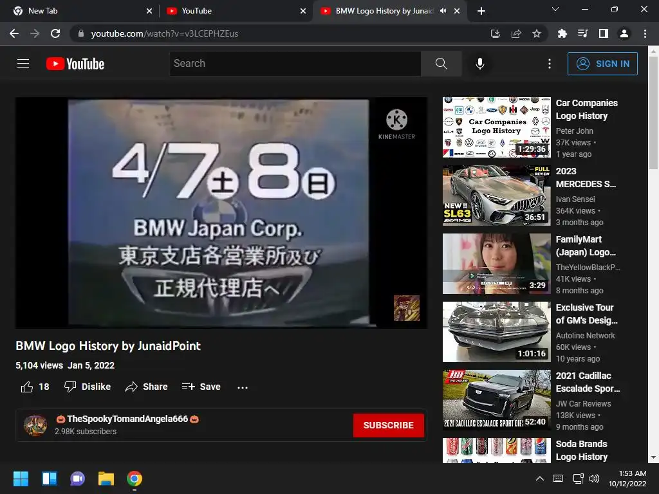Open Exclusive Tour of GM's Design title
The width and height of the screenshot is (659, 494).
coord(587,314)
